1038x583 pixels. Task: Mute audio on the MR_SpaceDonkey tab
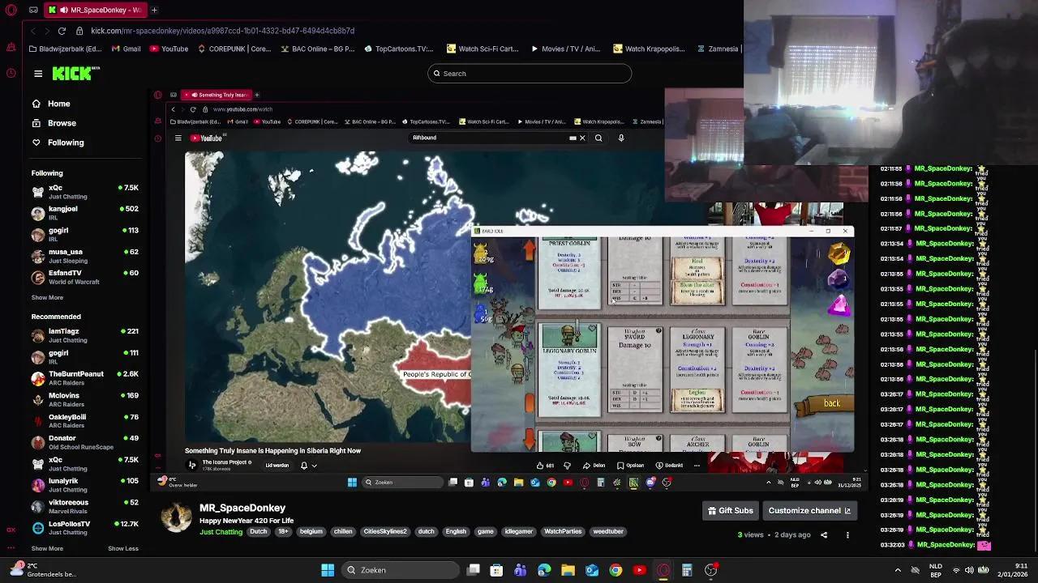(x=63, y=10)
